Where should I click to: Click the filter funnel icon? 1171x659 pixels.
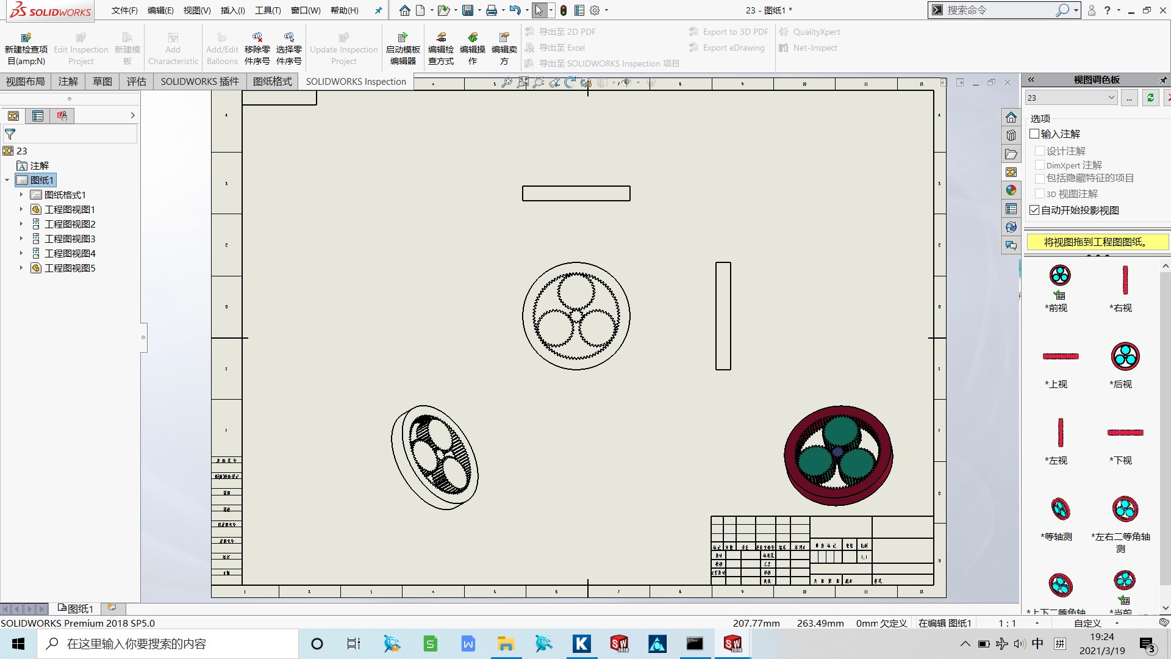10,134
